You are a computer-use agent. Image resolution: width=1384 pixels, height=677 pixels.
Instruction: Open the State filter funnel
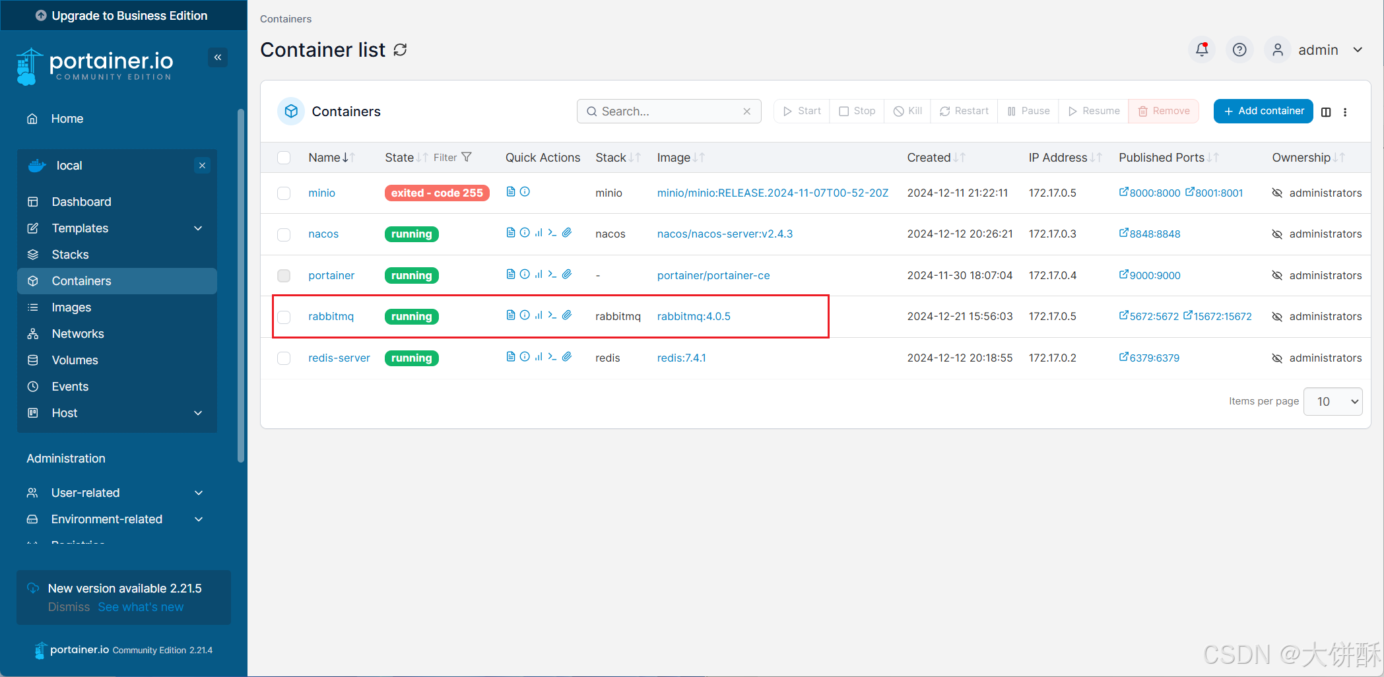point(467,157)
